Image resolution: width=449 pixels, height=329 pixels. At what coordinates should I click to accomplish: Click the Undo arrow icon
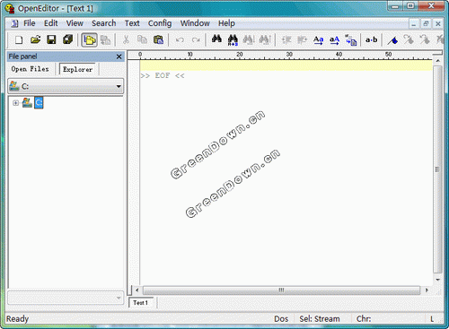[x=180, y=39]
